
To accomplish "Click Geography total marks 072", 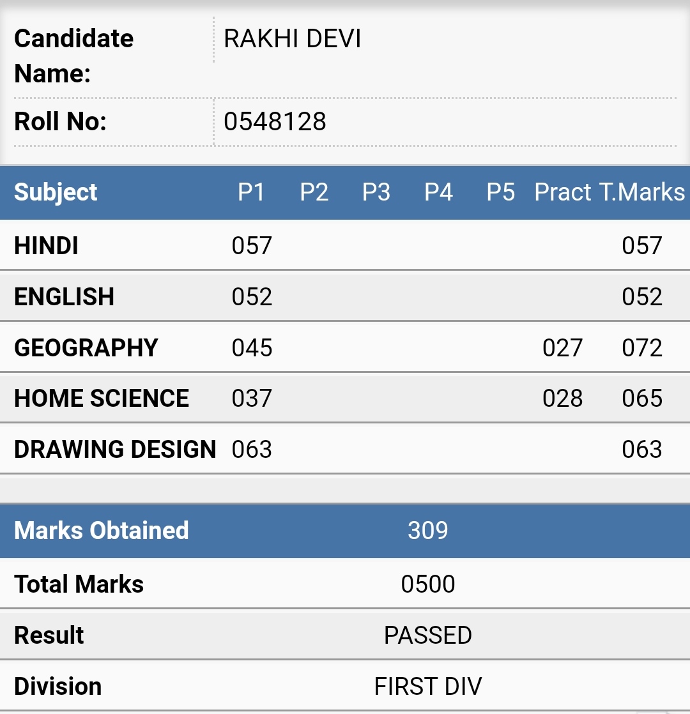I will pyautogui.click(x=641, y=348).
